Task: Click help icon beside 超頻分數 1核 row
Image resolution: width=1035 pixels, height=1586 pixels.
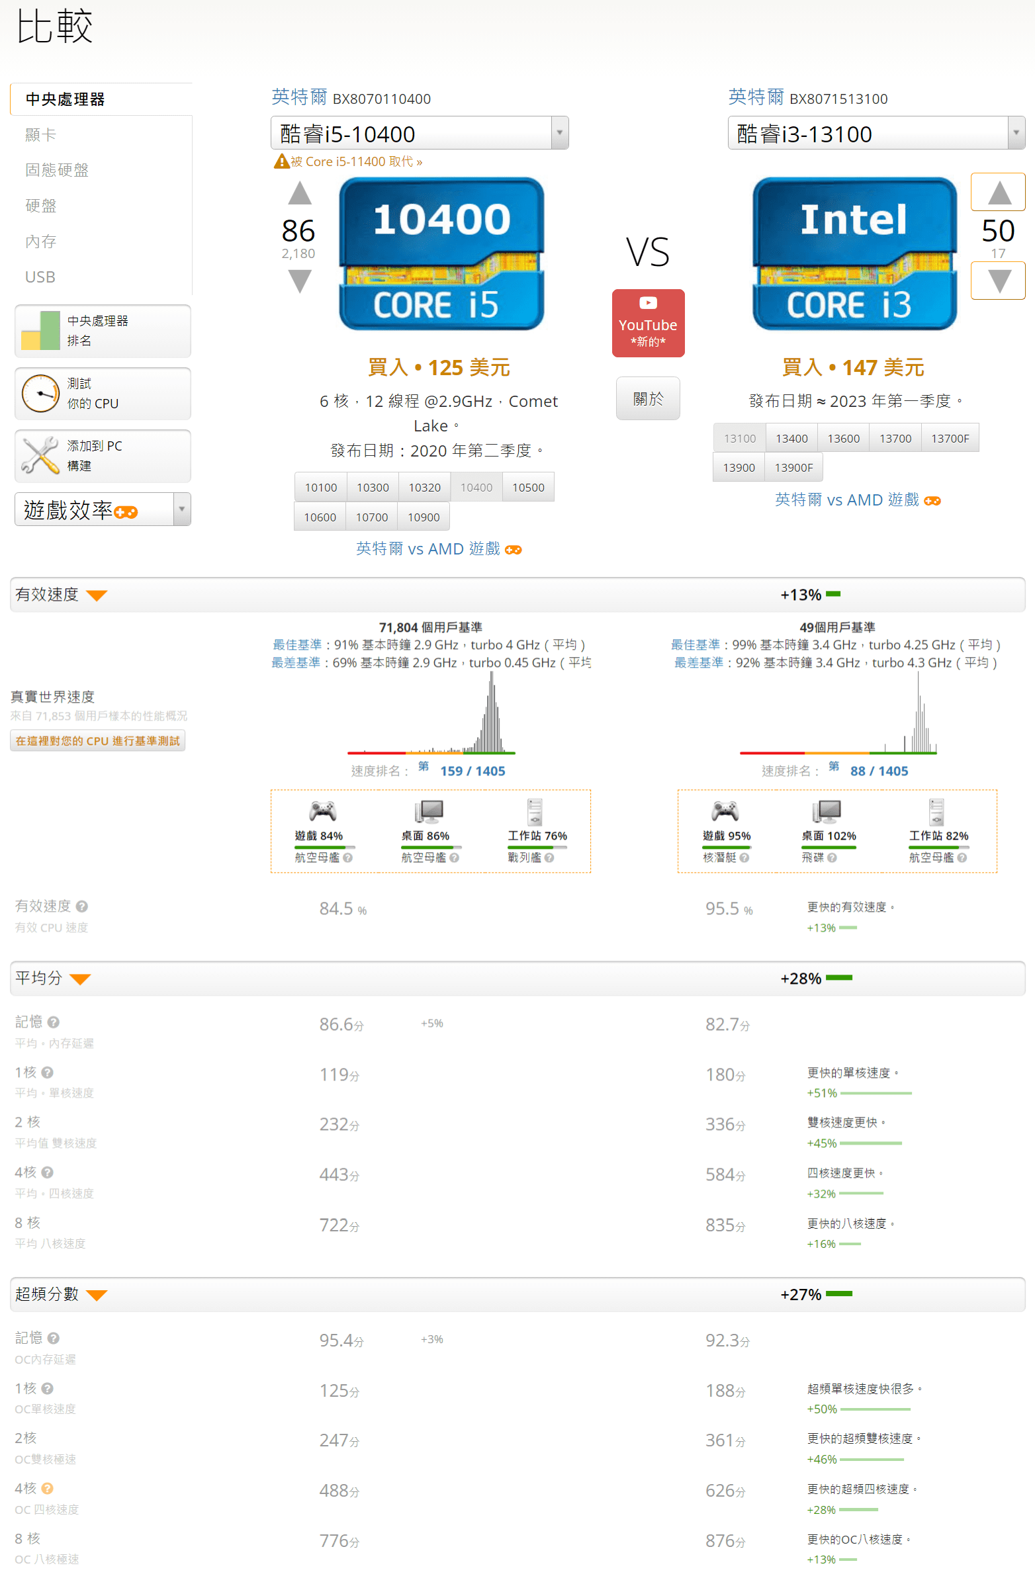Action: click(48, 1388)
